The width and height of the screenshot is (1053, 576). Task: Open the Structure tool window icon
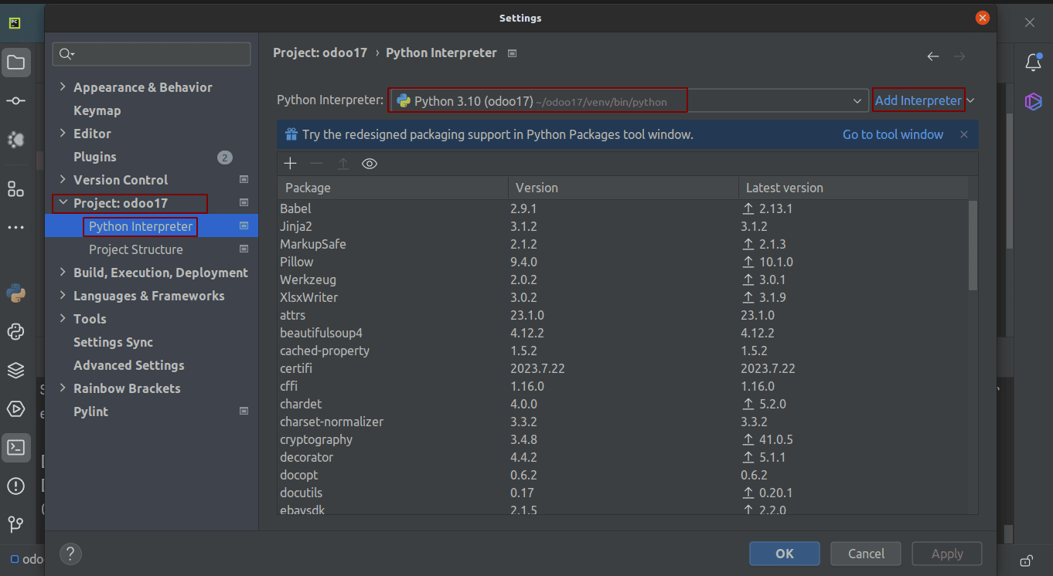(x=15, y=189)
